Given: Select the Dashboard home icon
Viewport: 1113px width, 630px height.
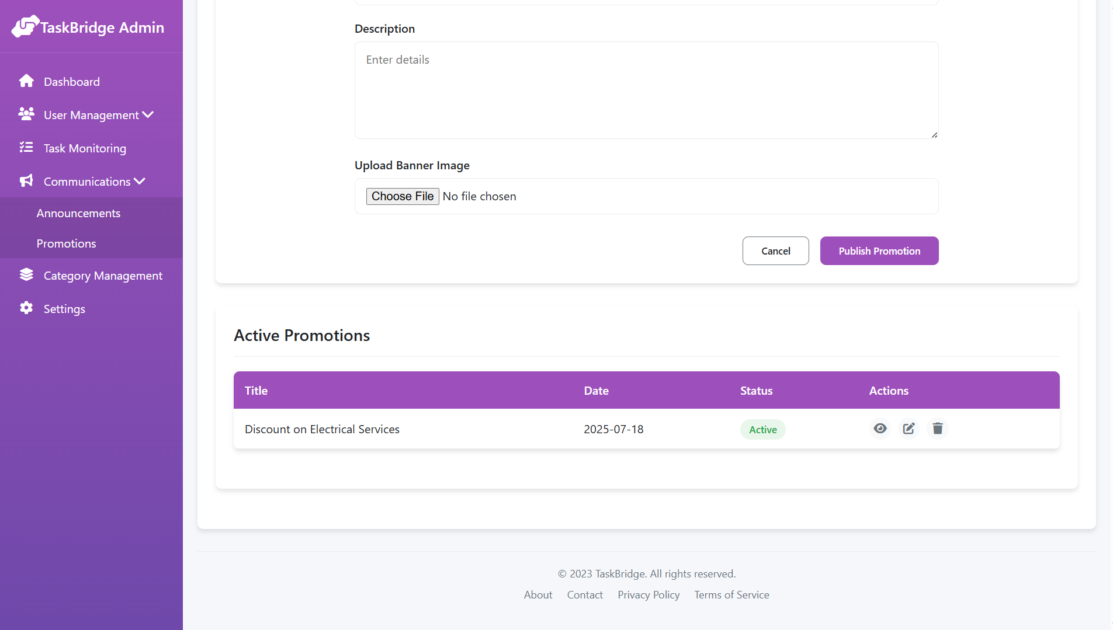Looking at the screenshot, I should pos(26,81).
